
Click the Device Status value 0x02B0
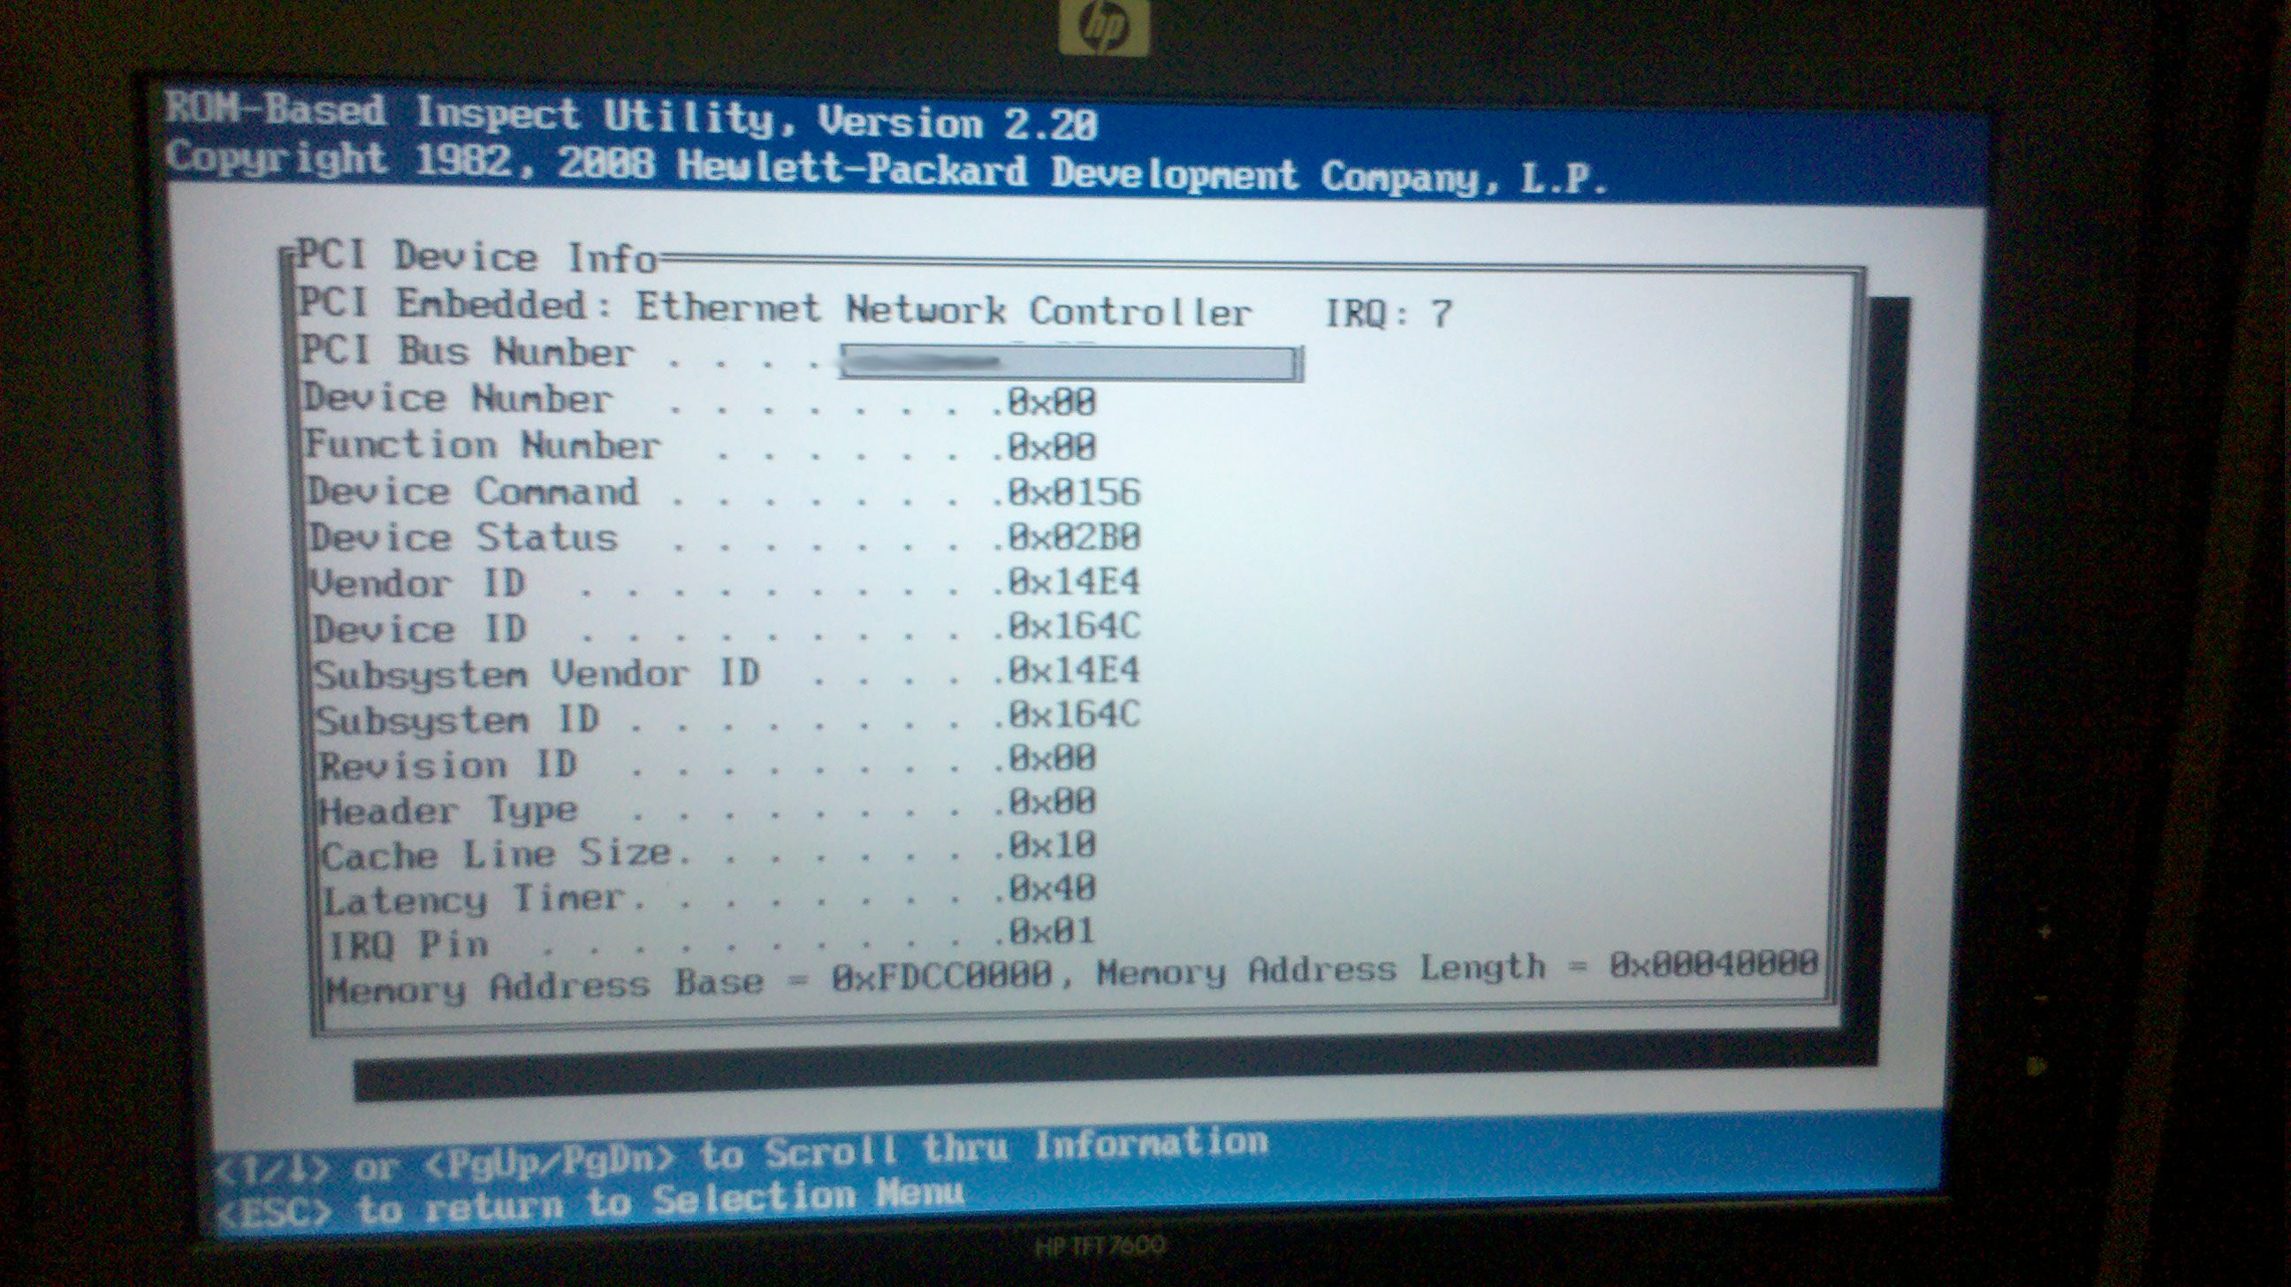click(x=1073, y=537)
